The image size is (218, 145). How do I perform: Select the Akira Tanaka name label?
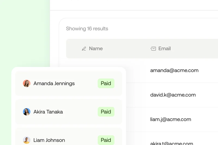(48, 112)
